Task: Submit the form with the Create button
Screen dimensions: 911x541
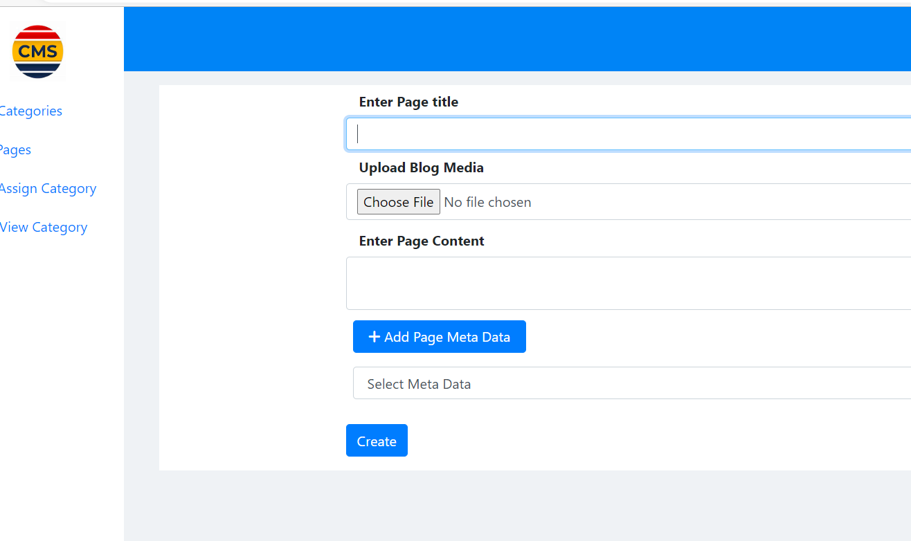Action: 377,440
